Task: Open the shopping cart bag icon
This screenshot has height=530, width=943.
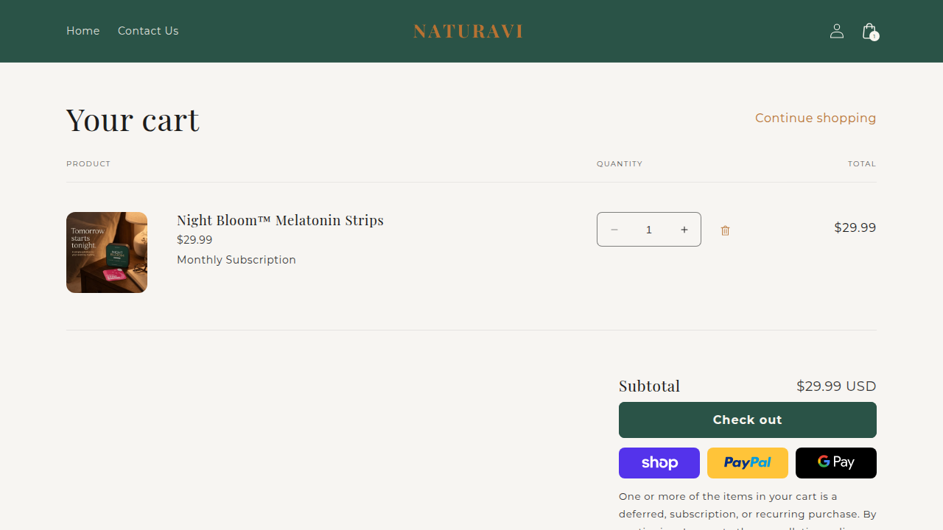Action: click(x=869, y=31)
